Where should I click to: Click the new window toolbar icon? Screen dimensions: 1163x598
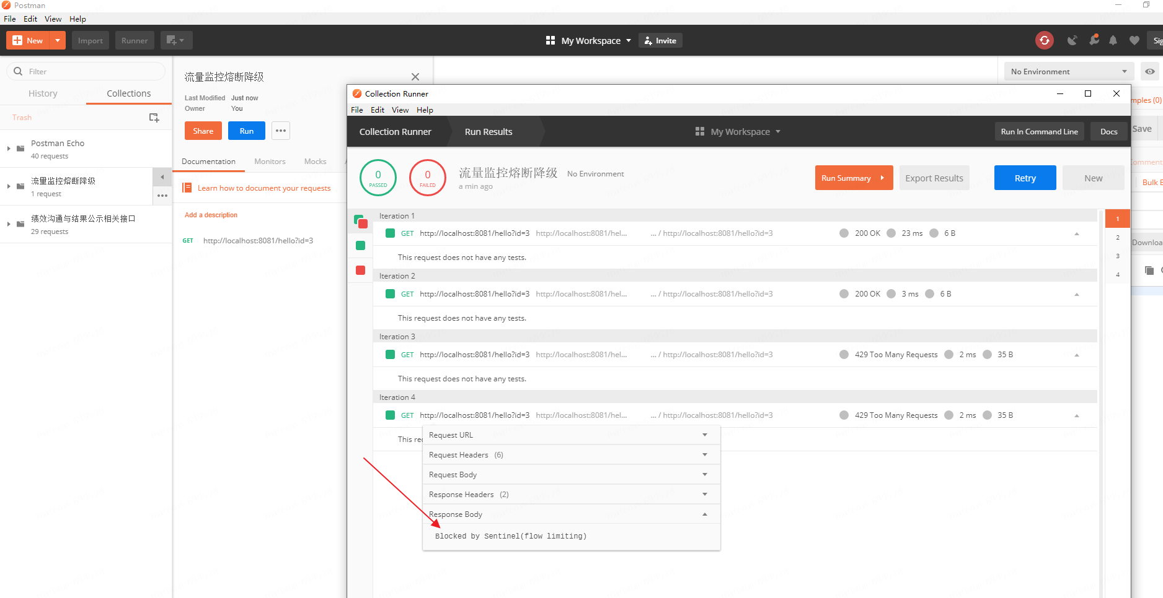coord(176,40)
